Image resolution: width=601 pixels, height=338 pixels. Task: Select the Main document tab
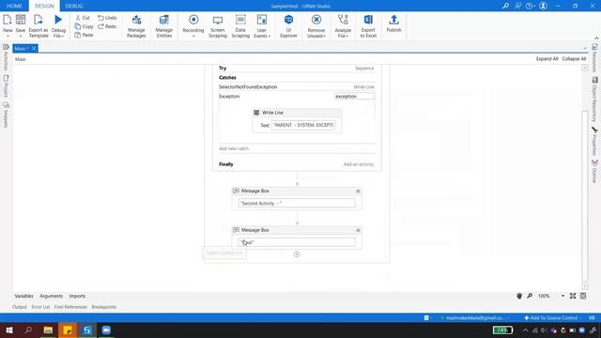point(22,48)
